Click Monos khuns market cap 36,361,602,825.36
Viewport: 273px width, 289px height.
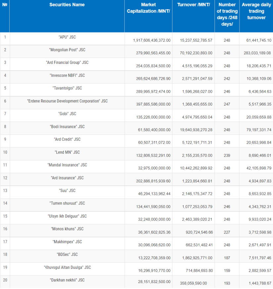154,232
